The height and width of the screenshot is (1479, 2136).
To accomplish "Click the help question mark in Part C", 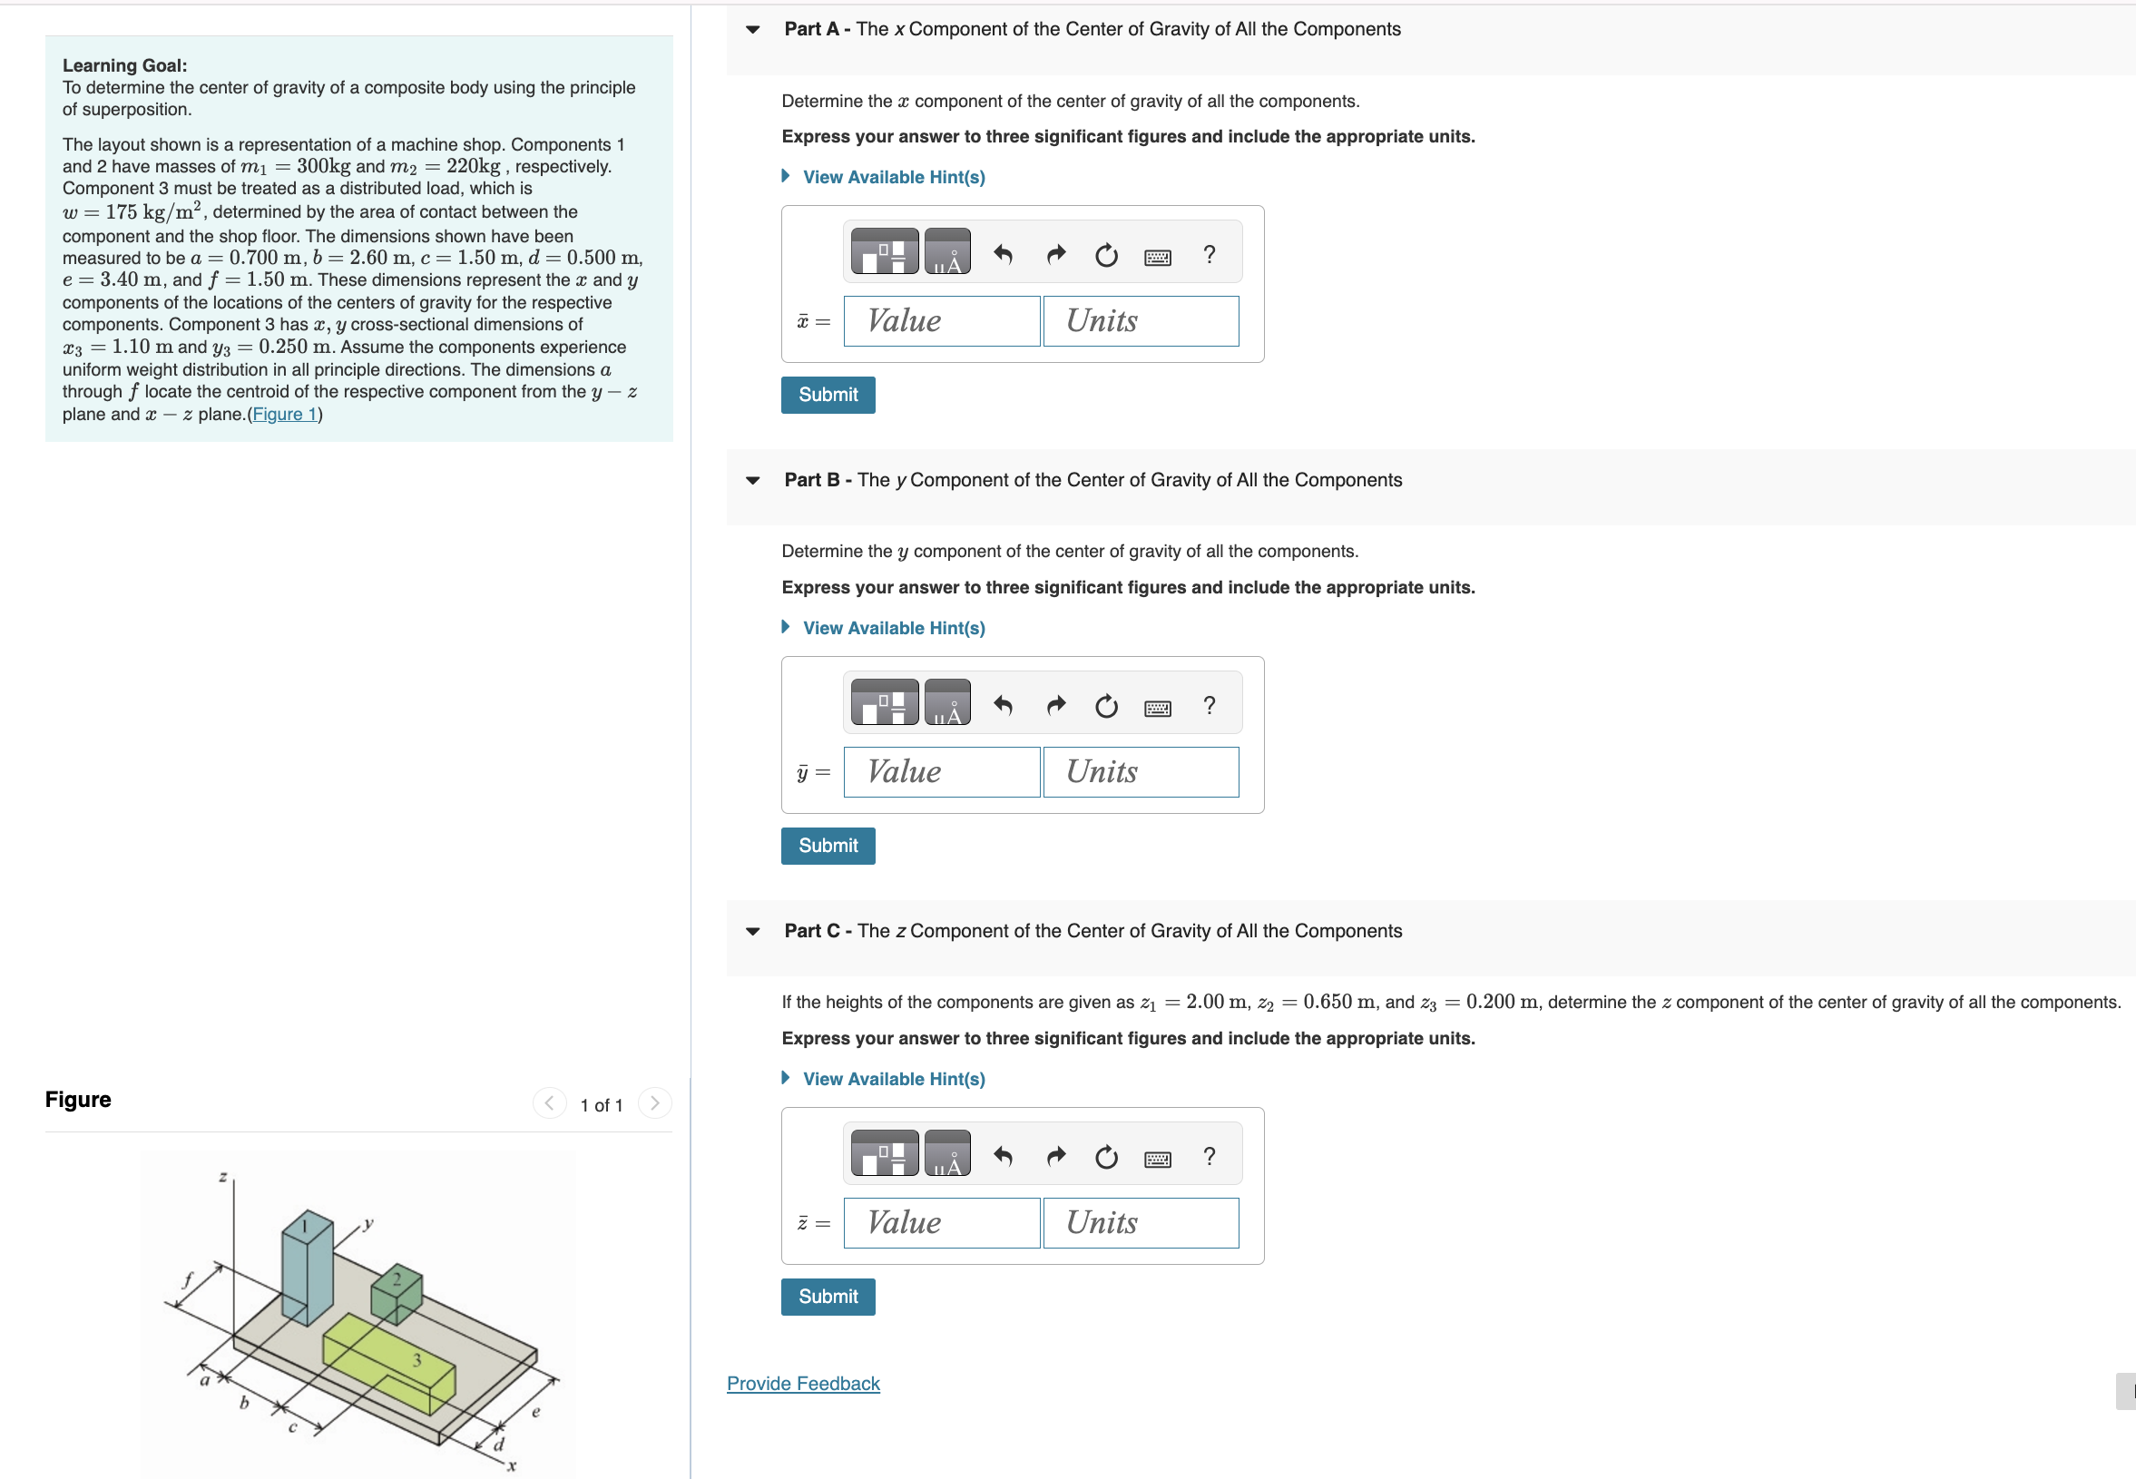I will click(x=1210, y=1157).
